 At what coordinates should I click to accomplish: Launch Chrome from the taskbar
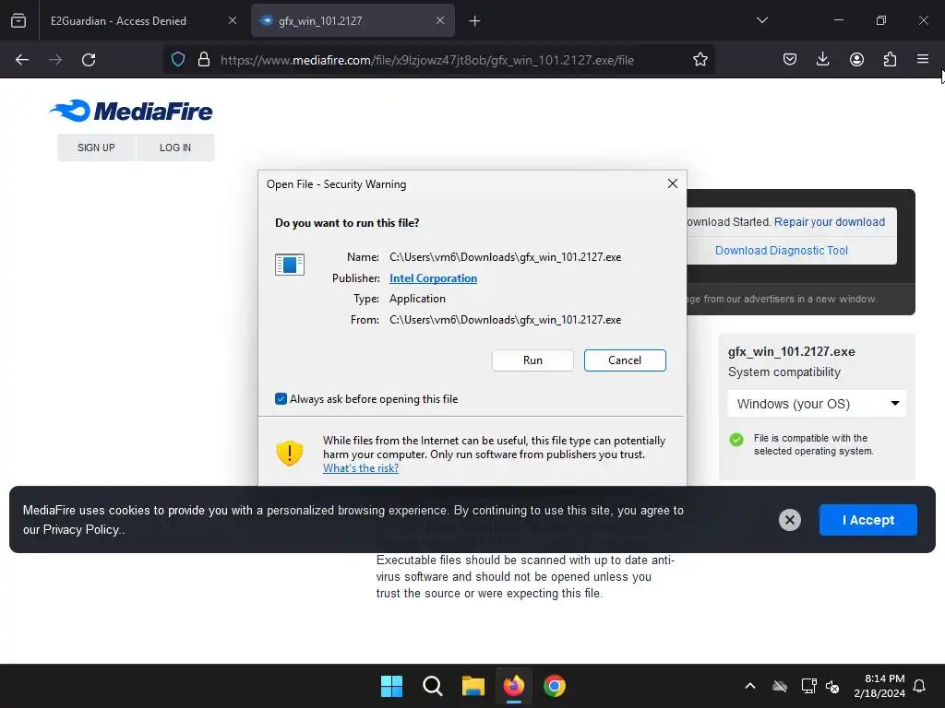pos(555,686)
